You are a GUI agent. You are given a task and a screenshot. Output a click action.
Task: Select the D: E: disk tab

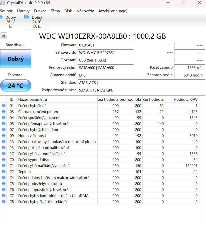point(37,22)
